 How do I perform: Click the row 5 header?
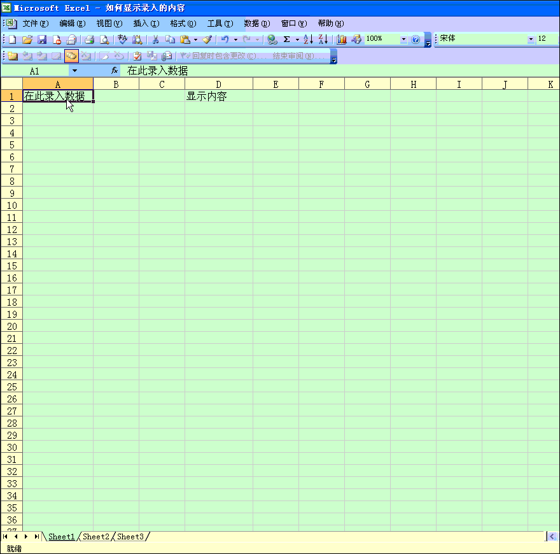point(11,145)
